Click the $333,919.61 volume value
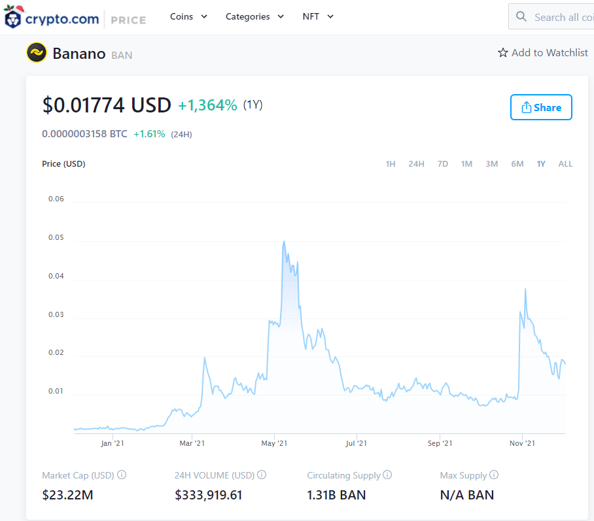 [208, 495]
